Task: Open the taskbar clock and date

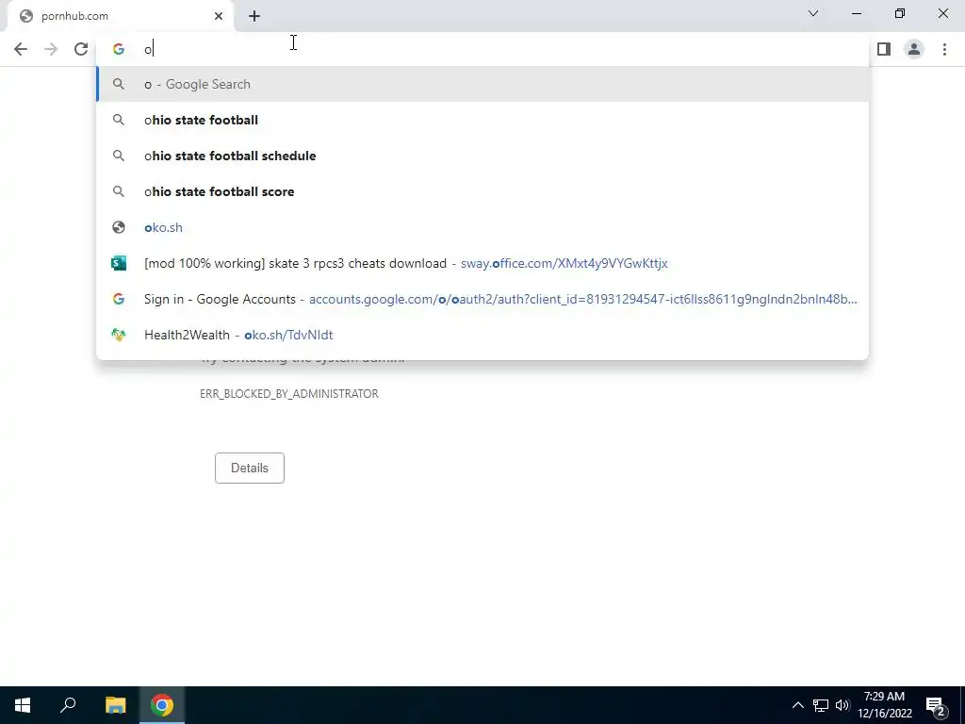Action: pyautogui.click(x=884, y=705)
